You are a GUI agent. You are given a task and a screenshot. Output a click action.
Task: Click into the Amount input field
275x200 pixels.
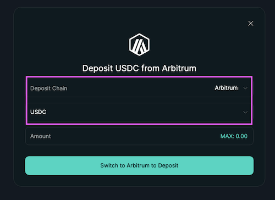coord(139,136)
